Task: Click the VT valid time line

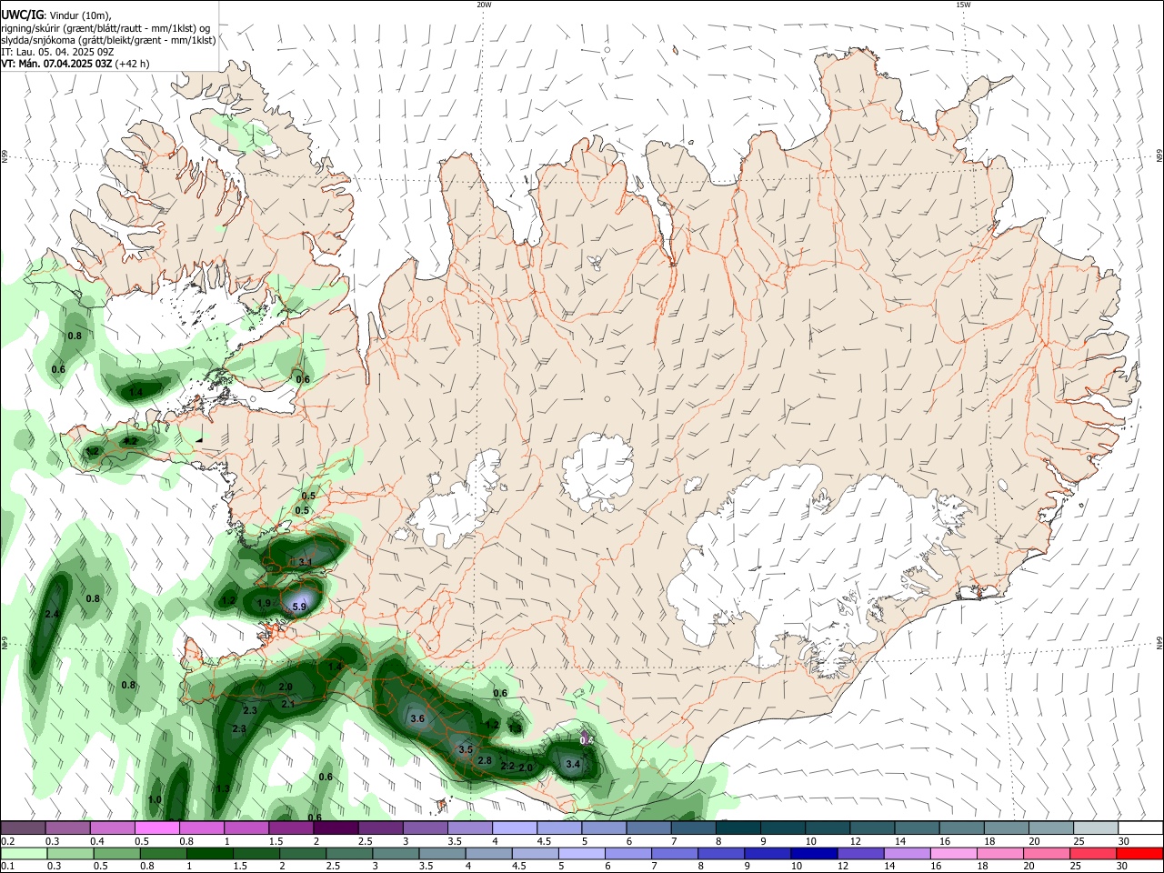Action: (x=75, y=64)
